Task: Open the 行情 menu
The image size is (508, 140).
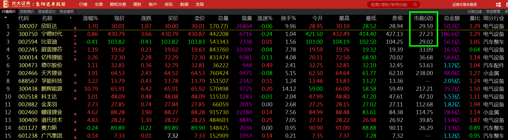Action: click(83, 4)
